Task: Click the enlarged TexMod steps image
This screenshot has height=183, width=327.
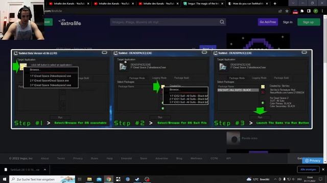Action: tap(161, 89)
